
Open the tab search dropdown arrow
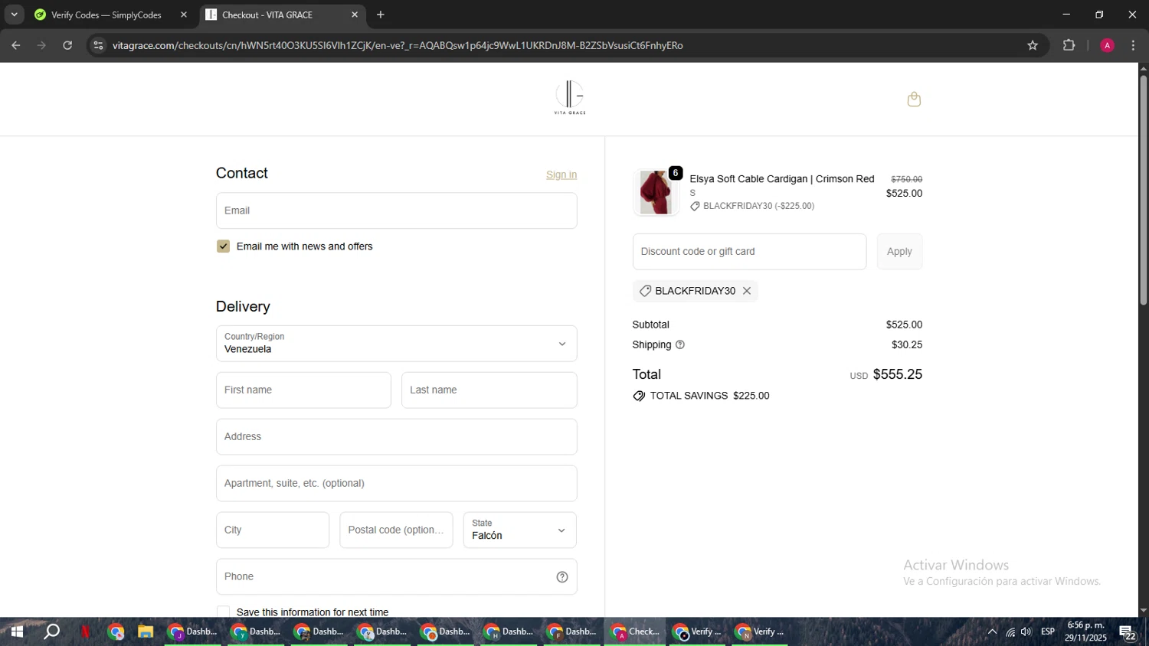click(14, 15)
